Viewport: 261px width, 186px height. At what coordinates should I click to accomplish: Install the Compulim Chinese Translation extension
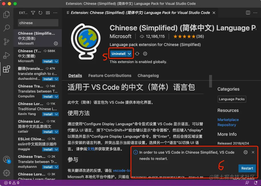tap(48, 97)
